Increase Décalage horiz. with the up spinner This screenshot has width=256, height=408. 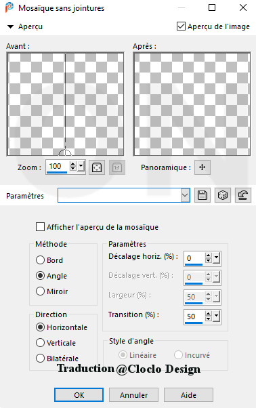click(208, 256)
